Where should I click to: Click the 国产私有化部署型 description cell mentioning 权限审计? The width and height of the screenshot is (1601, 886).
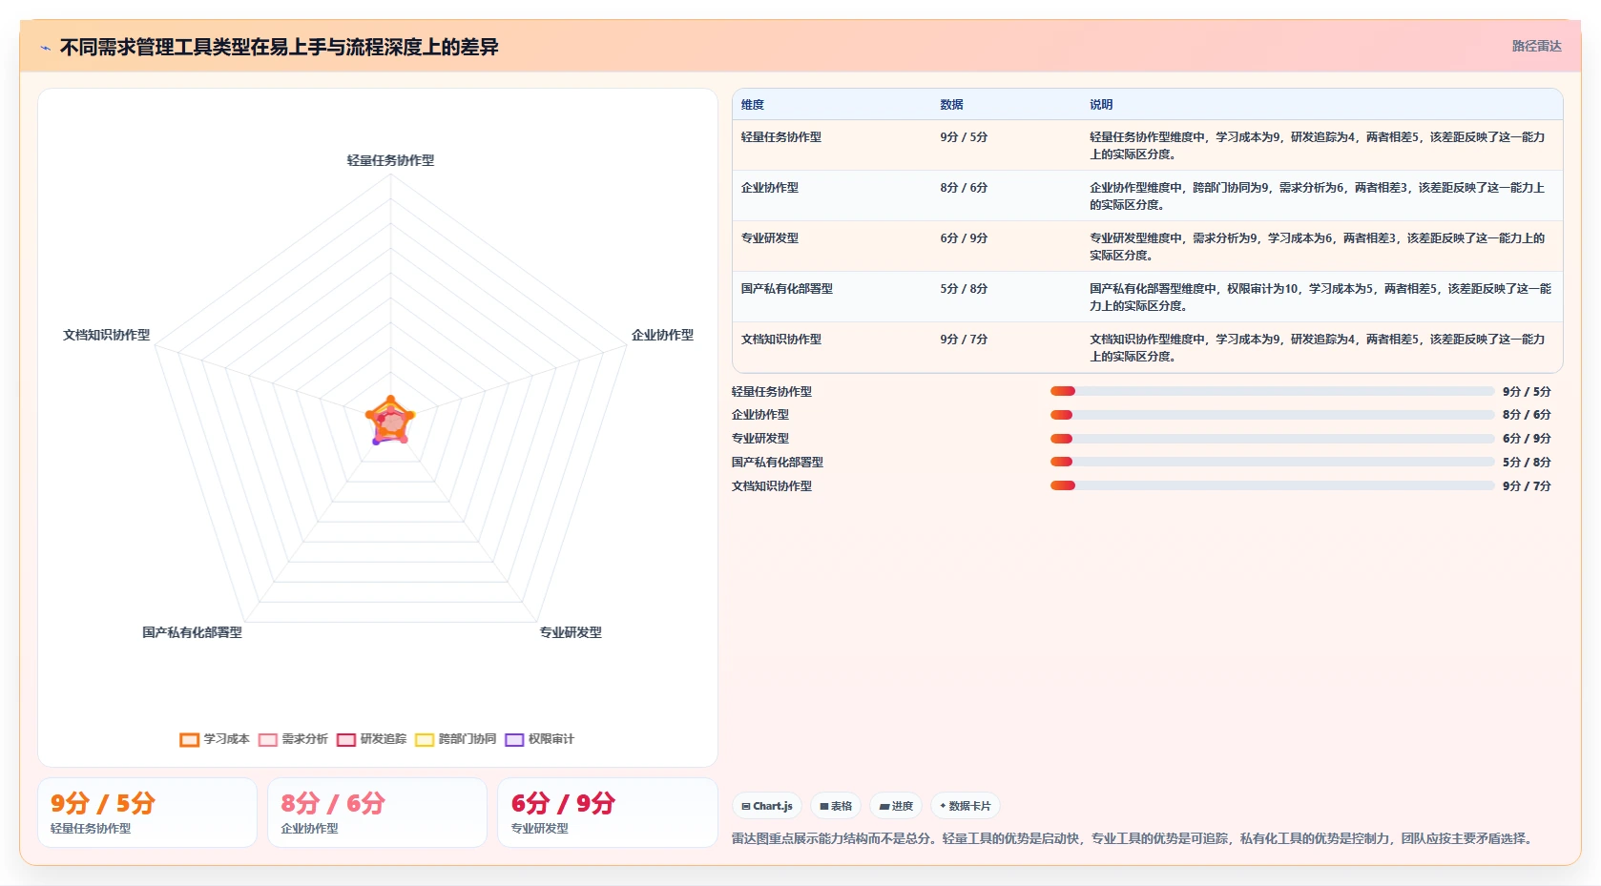point(1320,298)
